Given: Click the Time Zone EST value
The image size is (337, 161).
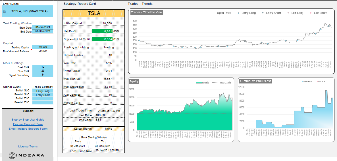Looking at the screenshot, I should [98, 120].
